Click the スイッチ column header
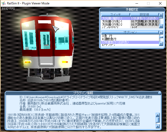Image resolution: width=167 pixels, height=132 pixels. pos(116,15)
